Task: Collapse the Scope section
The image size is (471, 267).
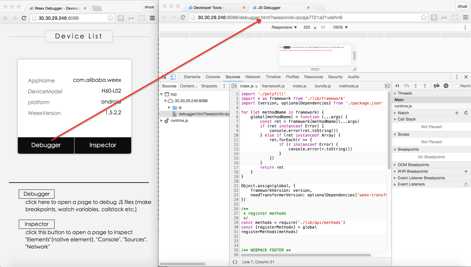Action: pyautogui.click(x=395, y=135)
